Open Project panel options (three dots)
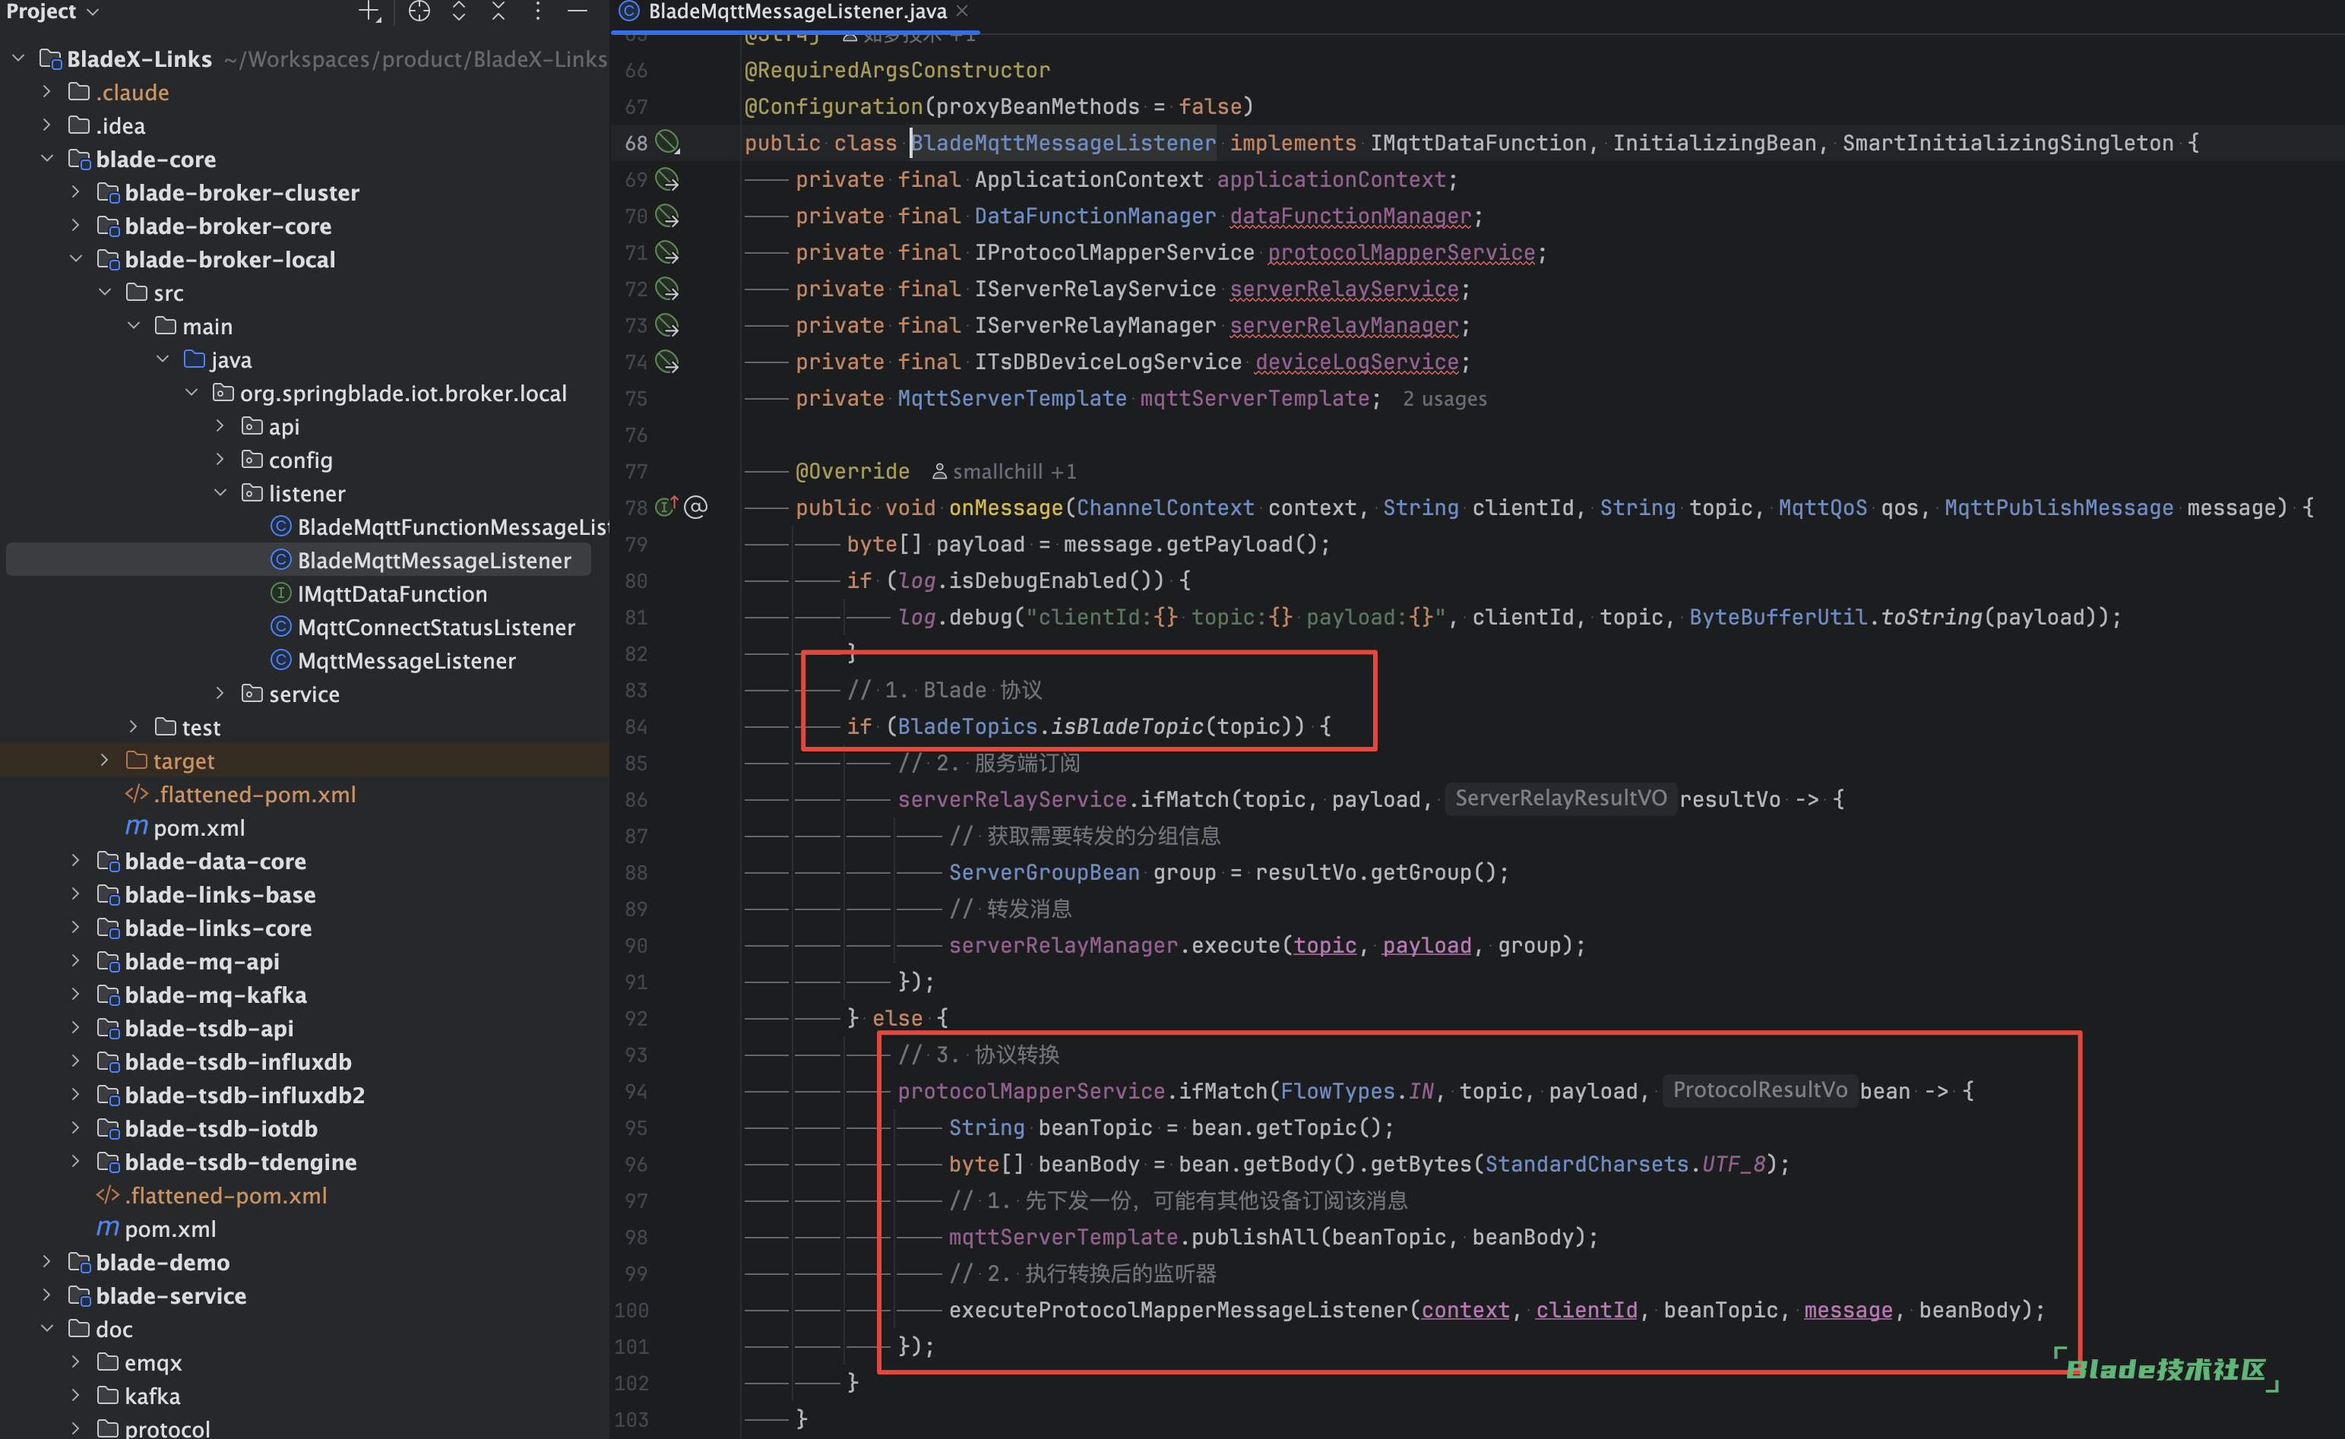 538,11
